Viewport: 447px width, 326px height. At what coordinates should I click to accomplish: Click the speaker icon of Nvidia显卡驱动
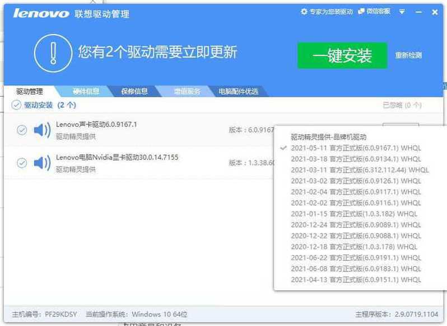pyautogui.click(x=42, y=163)
